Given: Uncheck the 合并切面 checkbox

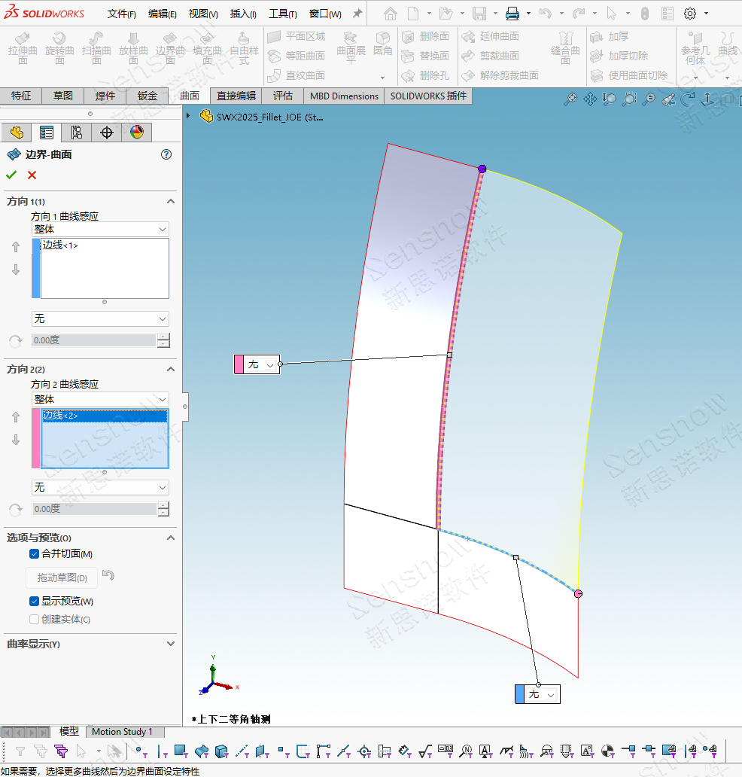Looking at the screenshot, I should (34, 554).
